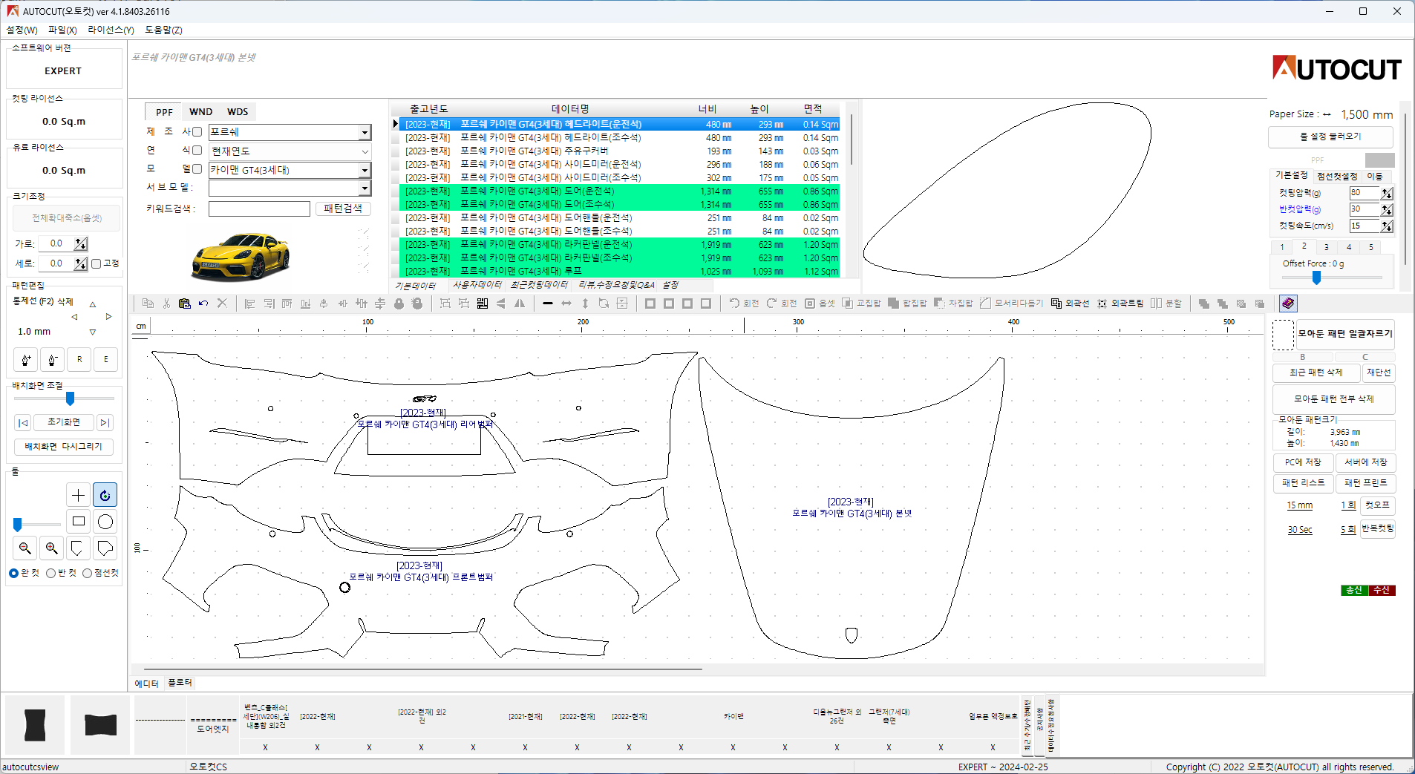
Task: Click the purple help book icon
Action: point(1288,304)
